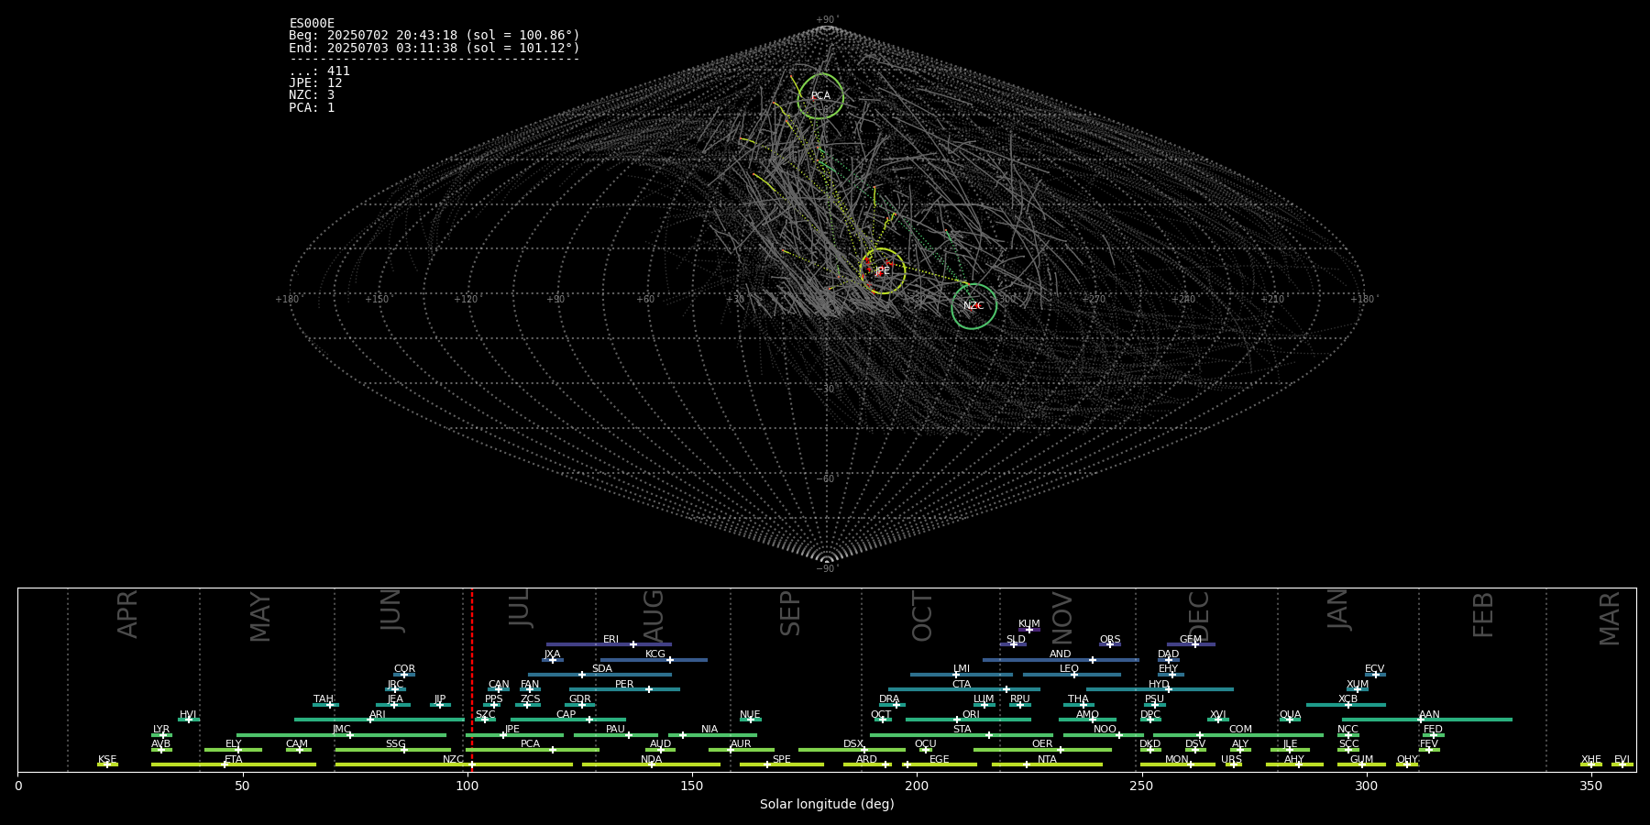The height and width of the screenshot is (825, 1650).
Task: Click the JUL month label
Action: click(x=520, y=608)
